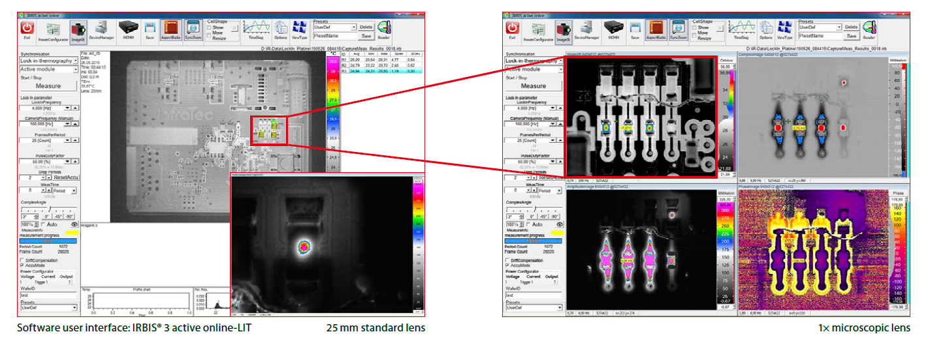Open DeviceManager in the left IRBIS window
The image size is (928, 349).
click(102, 30)
